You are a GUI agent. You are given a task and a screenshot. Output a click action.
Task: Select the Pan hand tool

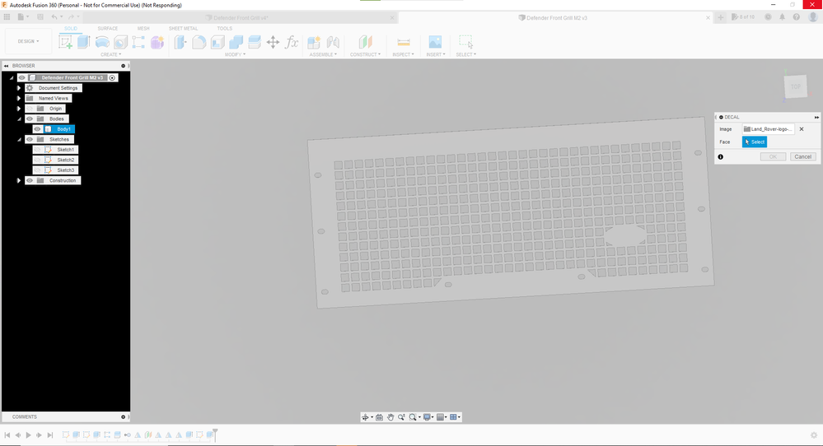(x=390, y=417)
